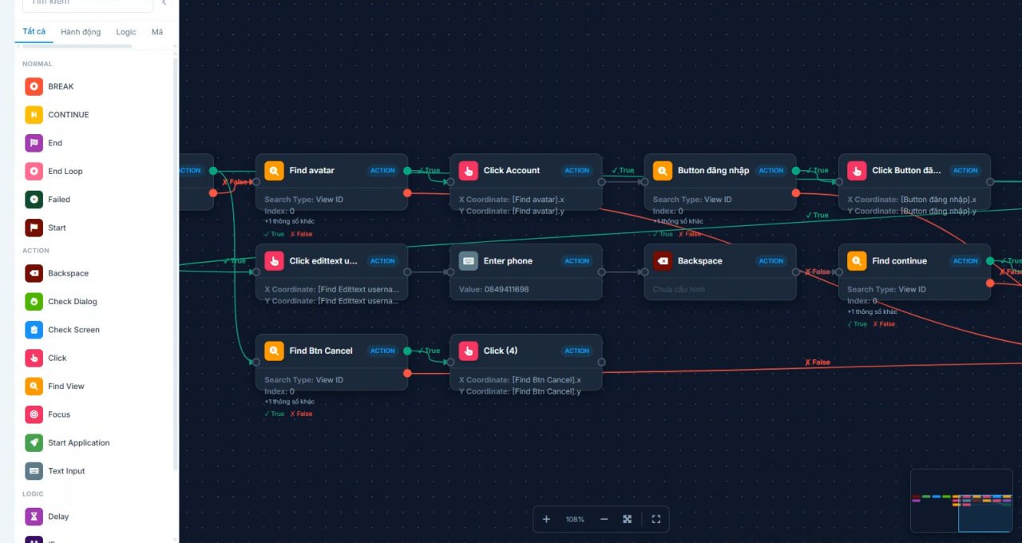Click the Enter phone node's output port

601,272
